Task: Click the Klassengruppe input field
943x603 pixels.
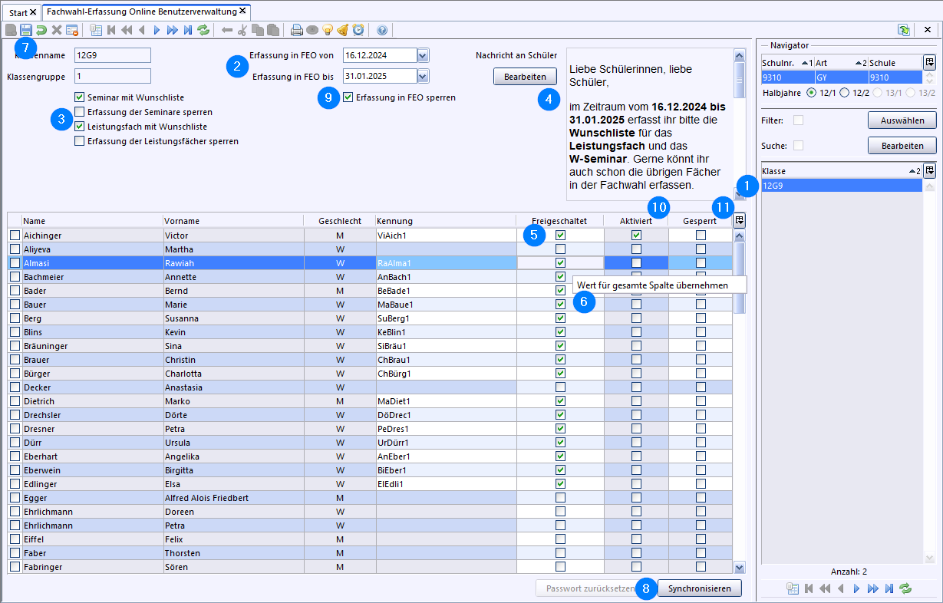Action: pyautogui.click(x=112, y=76)
